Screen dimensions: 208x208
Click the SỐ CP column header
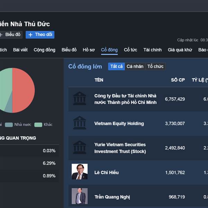[x=178, y=80]
